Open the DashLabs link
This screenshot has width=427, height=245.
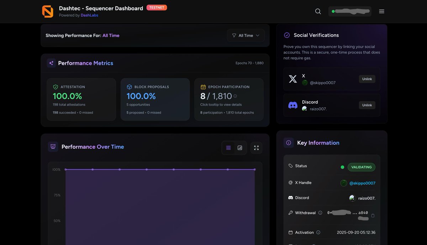tap(89, 15)
